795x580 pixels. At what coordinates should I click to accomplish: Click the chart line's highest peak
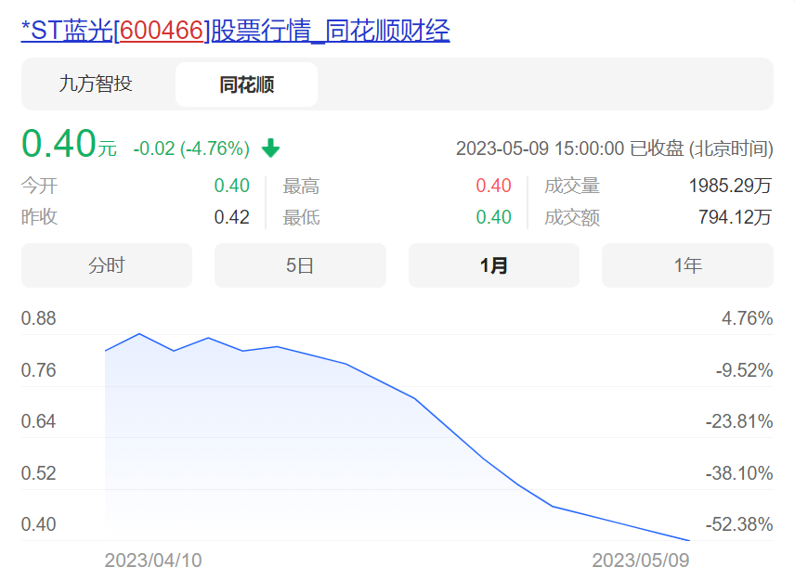[139, 334]
